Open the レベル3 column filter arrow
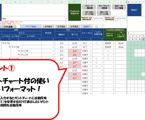This screenshot has height=120, width=145. (x=40, y=39)
